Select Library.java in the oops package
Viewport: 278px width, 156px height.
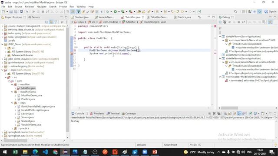(26, 114)
